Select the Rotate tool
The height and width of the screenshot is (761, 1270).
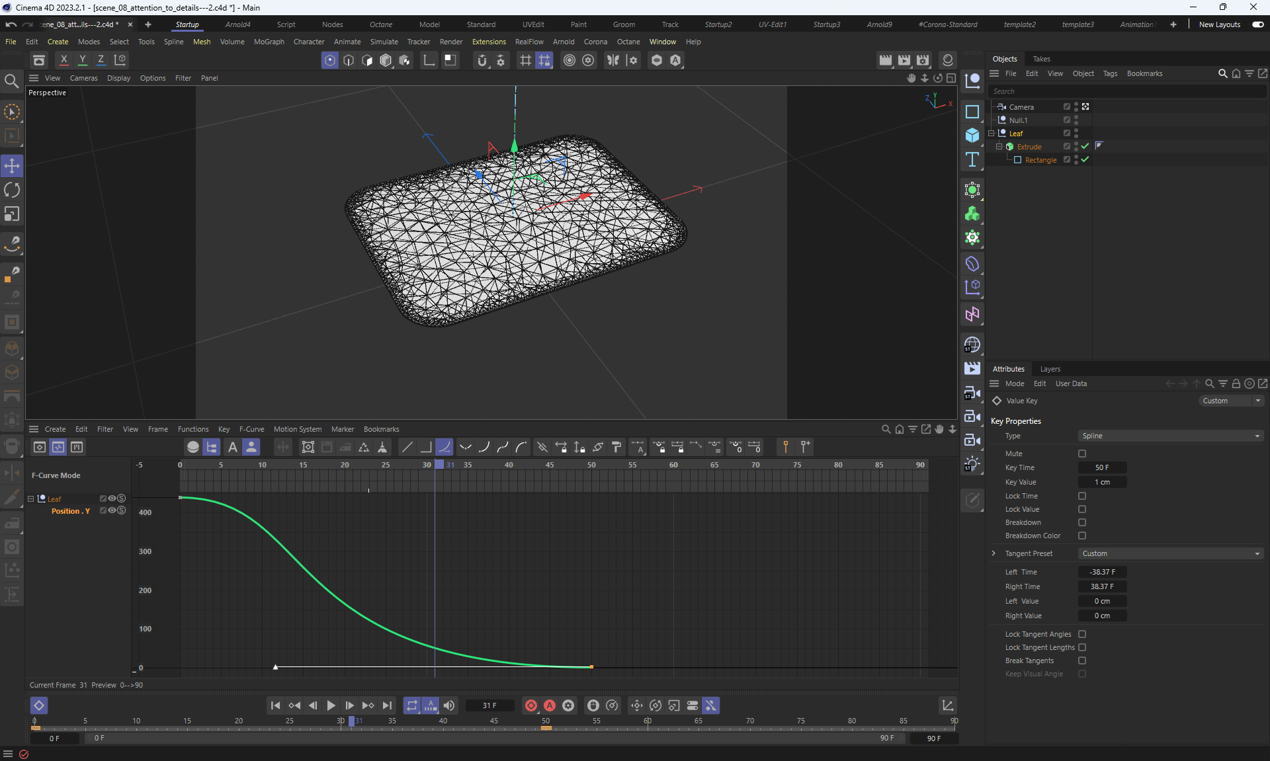[x=12, y=190]
